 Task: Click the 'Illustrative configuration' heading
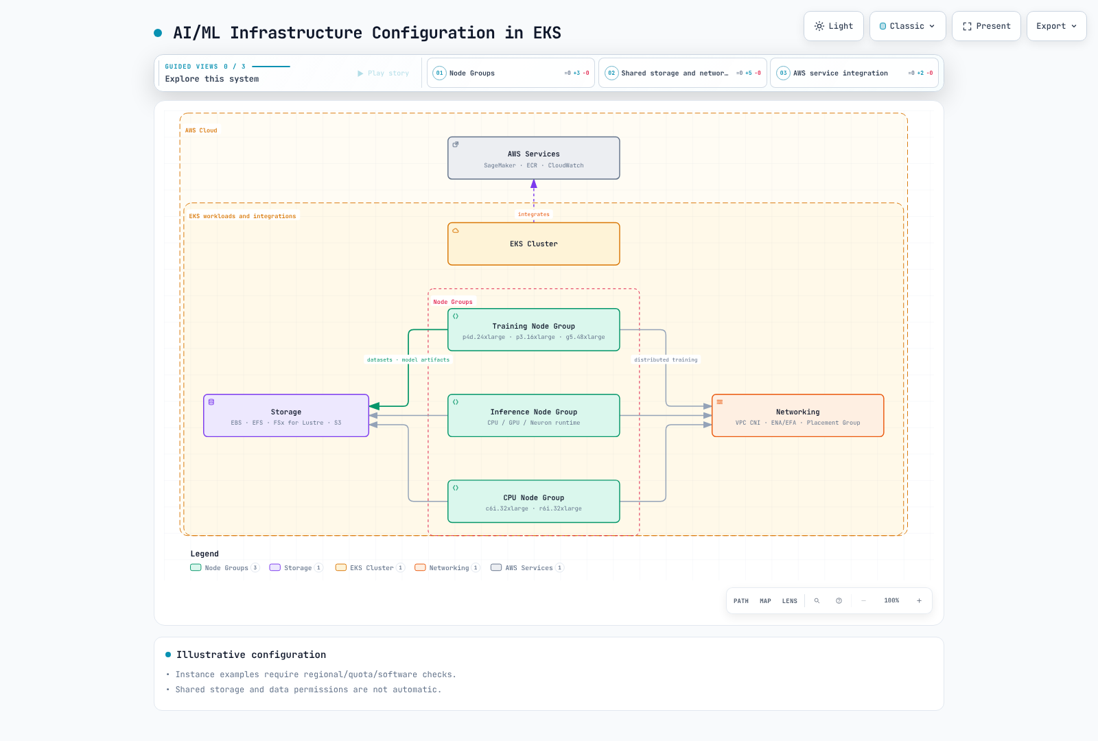pos(251,655)
